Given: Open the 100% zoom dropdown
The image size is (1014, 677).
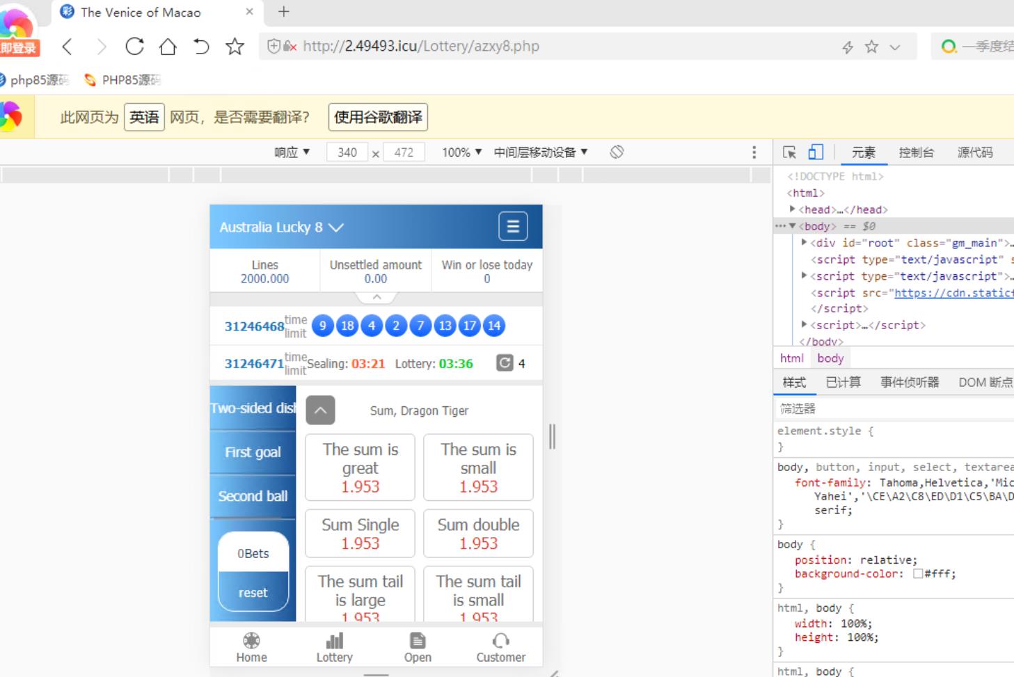Looking at the screenshot, I should pyautogui.click(x=461, y=152).
